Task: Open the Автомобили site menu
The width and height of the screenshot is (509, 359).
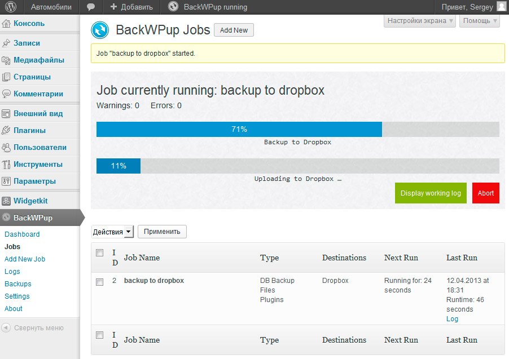Action: coord(51,7)
